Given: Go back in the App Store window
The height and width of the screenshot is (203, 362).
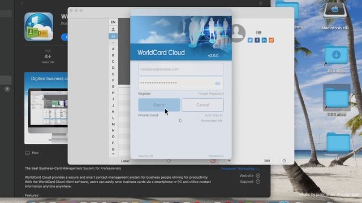Looking at the screenshot, I should [x=21, y=3].
